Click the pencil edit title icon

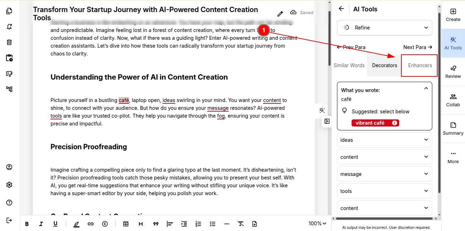coord(280,14)
